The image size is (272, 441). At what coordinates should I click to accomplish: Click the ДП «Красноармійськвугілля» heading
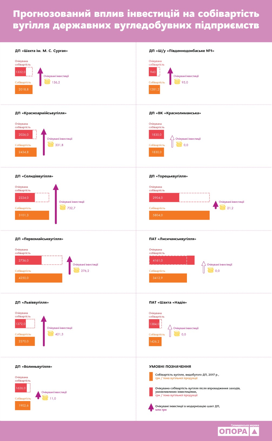pos(41,113)
